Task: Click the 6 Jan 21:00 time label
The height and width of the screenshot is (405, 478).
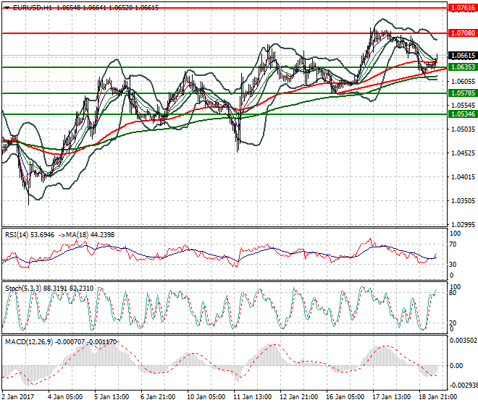Action: (x=158, y=397)
